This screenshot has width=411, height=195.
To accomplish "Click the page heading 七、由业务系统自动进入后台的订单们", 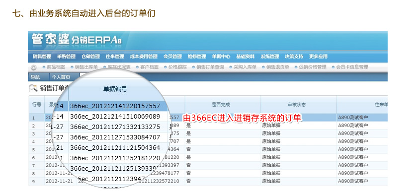I will click(x=84, y=13).
